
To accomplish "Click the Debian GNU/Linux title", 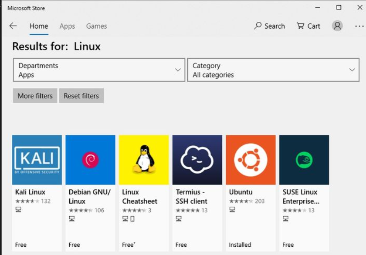I will coord(90,197).
